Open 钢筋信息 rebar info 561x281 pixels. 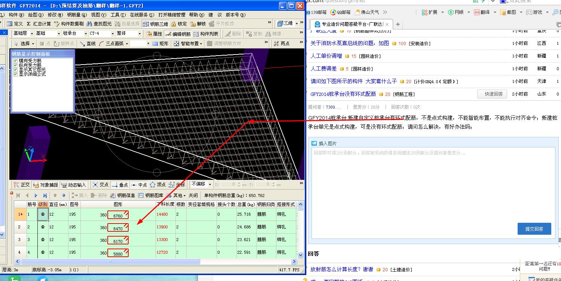tap(123, 196)
